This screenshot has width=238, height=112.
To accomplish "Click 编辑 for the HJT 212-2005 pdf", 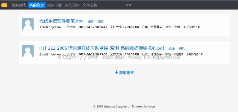I will point(172,49).
